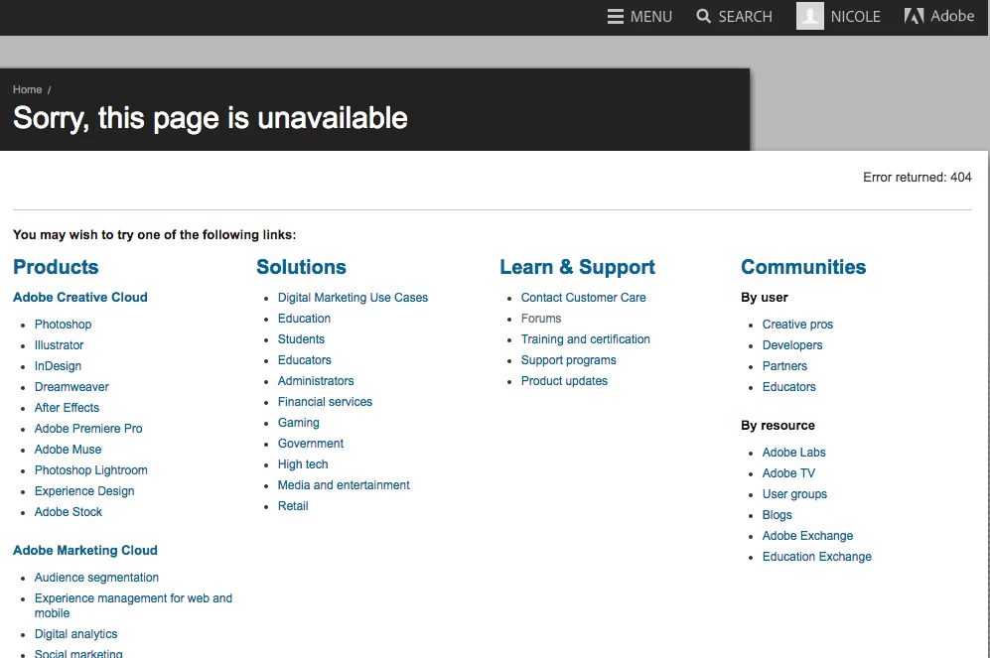This screenshot has height=658, width=990.
Task: Click the Financial services link
Action: pyautogui.click(x=325, y=401)
